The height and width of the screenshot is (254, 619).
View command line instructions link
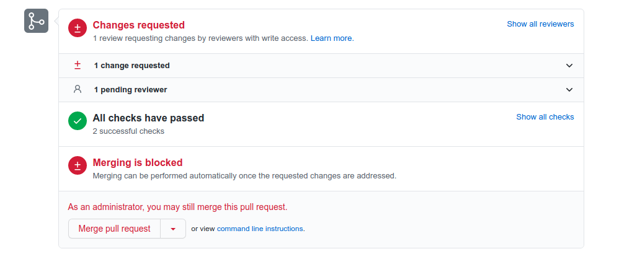tap(260, 229)
